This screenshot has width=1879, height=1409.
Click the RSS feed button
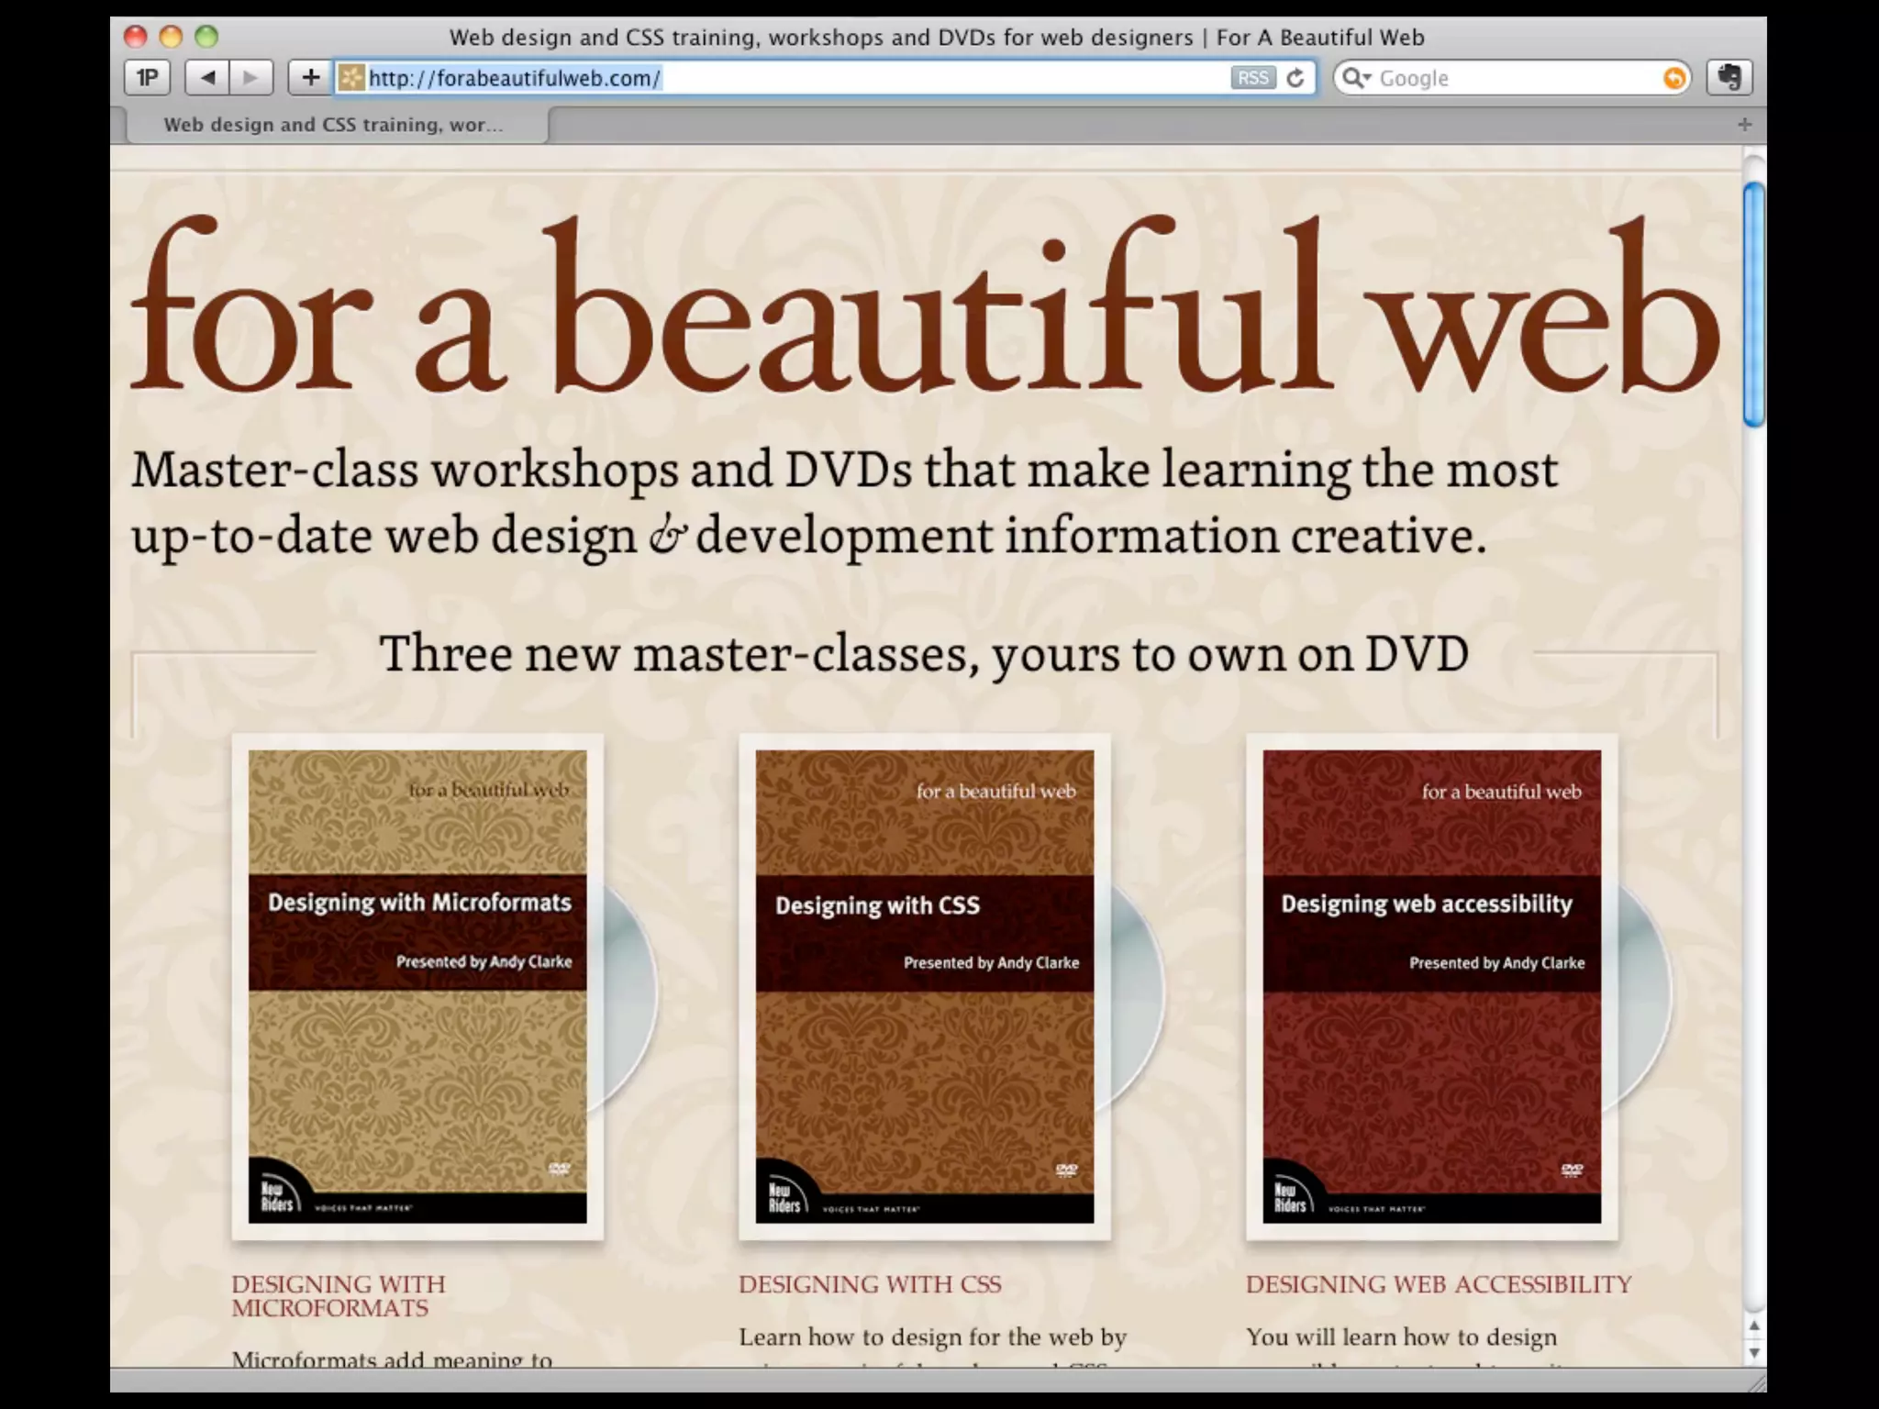pos(1252,78)
